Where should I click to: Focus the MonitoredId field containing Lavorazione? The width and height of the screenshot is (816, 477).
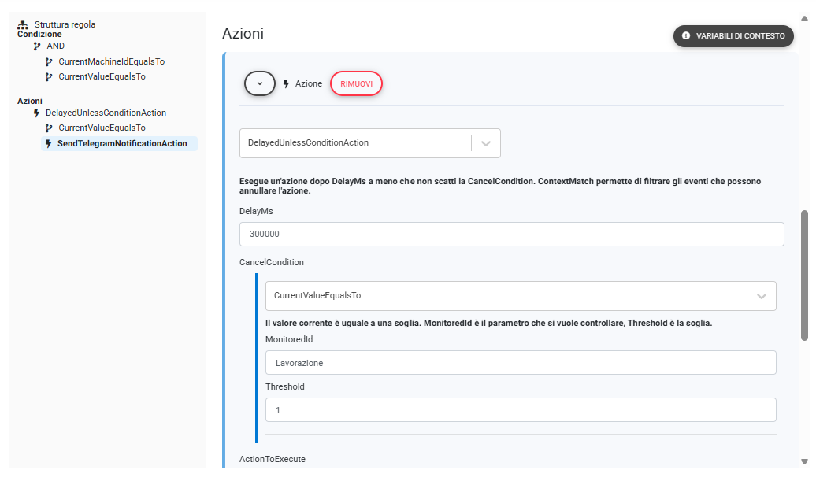(x=521, y=363)
